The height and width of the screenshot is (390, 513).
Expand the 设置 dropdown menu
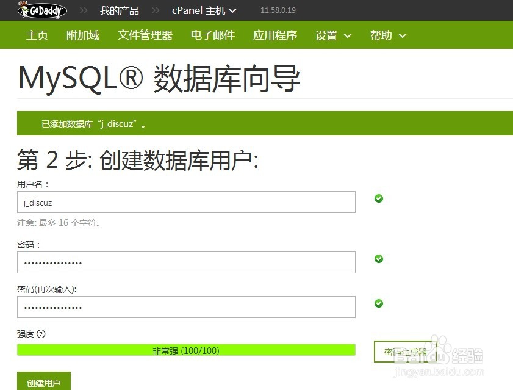[333, 35]
